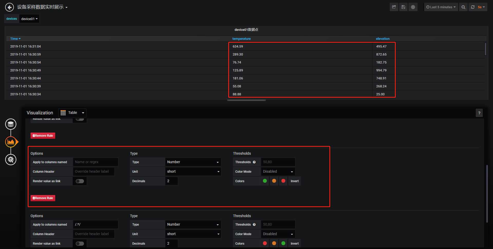
Task: Click the timestamp 2019-11-01 16:30:54
Action: (25, 62)
